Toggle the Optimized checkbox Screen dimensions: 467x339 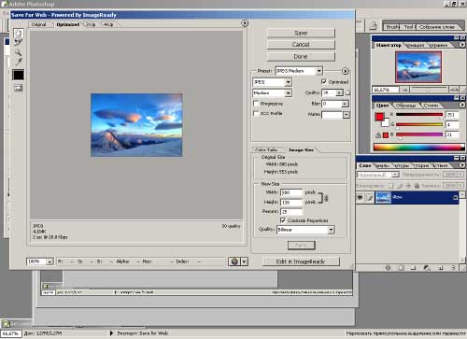click(324, 81)
